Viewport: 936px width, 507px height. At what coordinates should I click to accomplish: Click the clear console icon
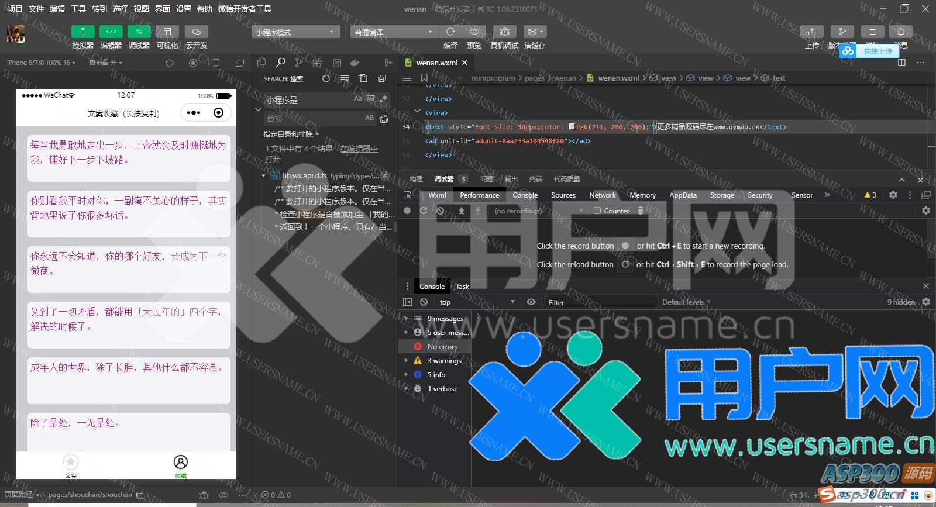424,302
